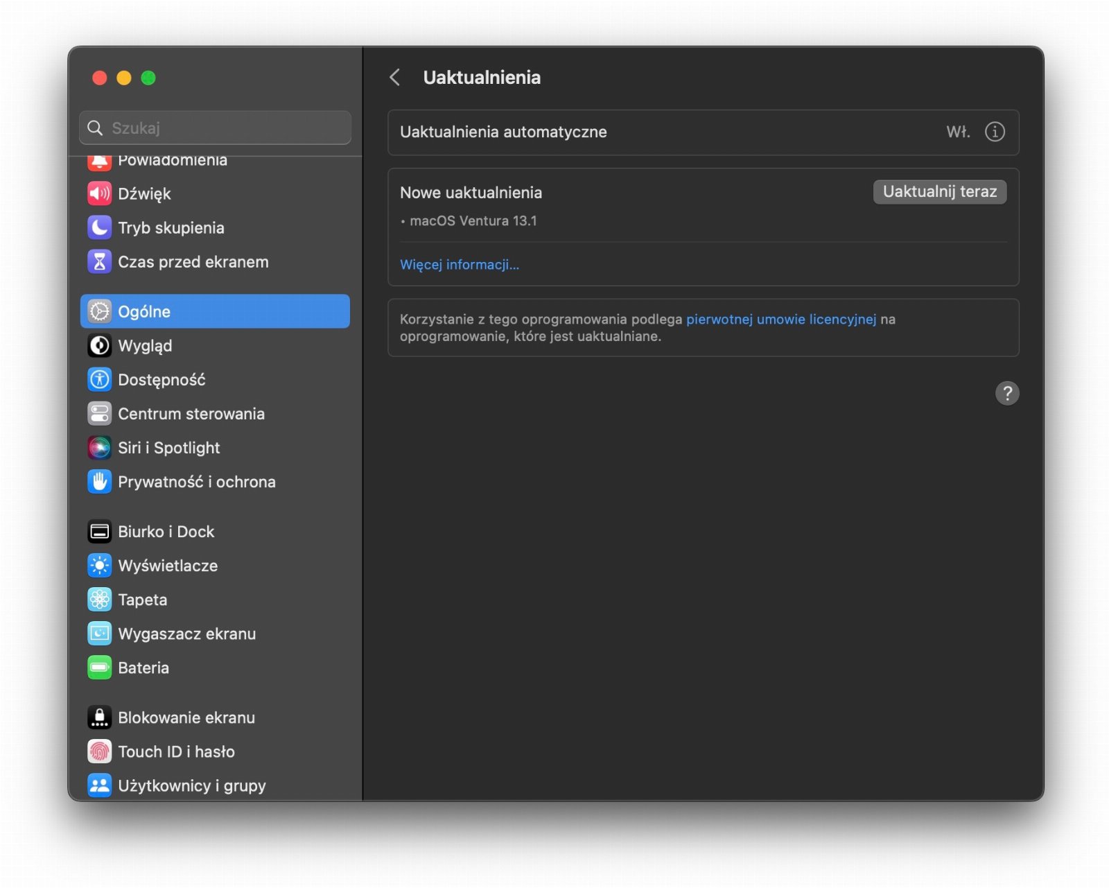Select Wygląd label in sidebar
The height and width of the screenshot is (888, 1109).
(x=145, y=346)
